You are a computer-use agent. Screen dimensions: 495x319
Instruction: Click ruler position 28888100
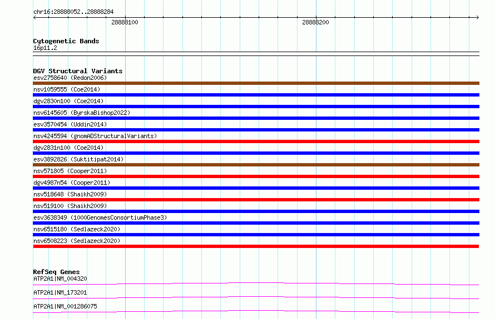coord(125,22)
